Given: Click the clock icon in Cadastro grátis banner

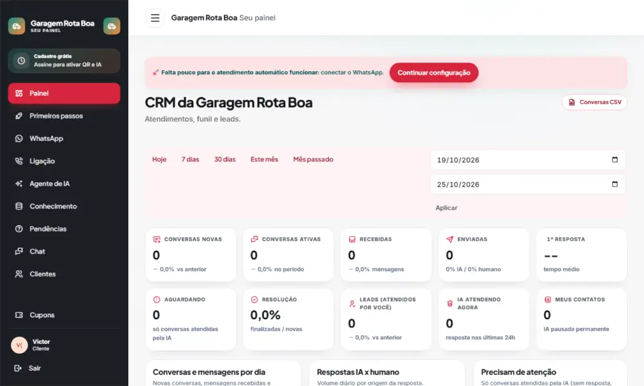Looking at the screenshot, I should tap(21, 60).
